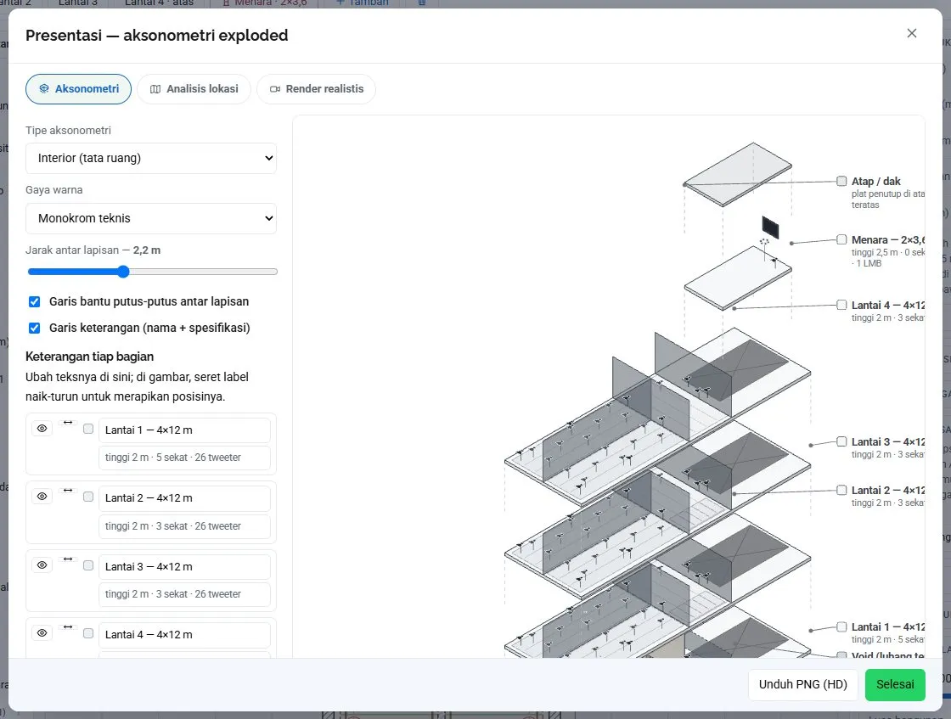The height and width of the screenshot is (719, 951).
Task: Switch to the Aksonometri tab
Action: pyautogui.click(x=78, y=89)
